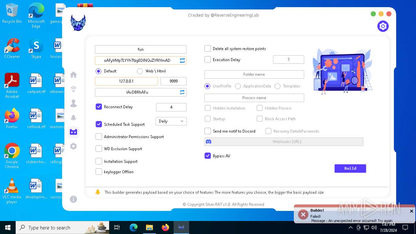Image resolution: width=416 pixels, height=234 pixels.
Task: Open the Daily schedule dropdown
Action: click(x=171, y=121)
